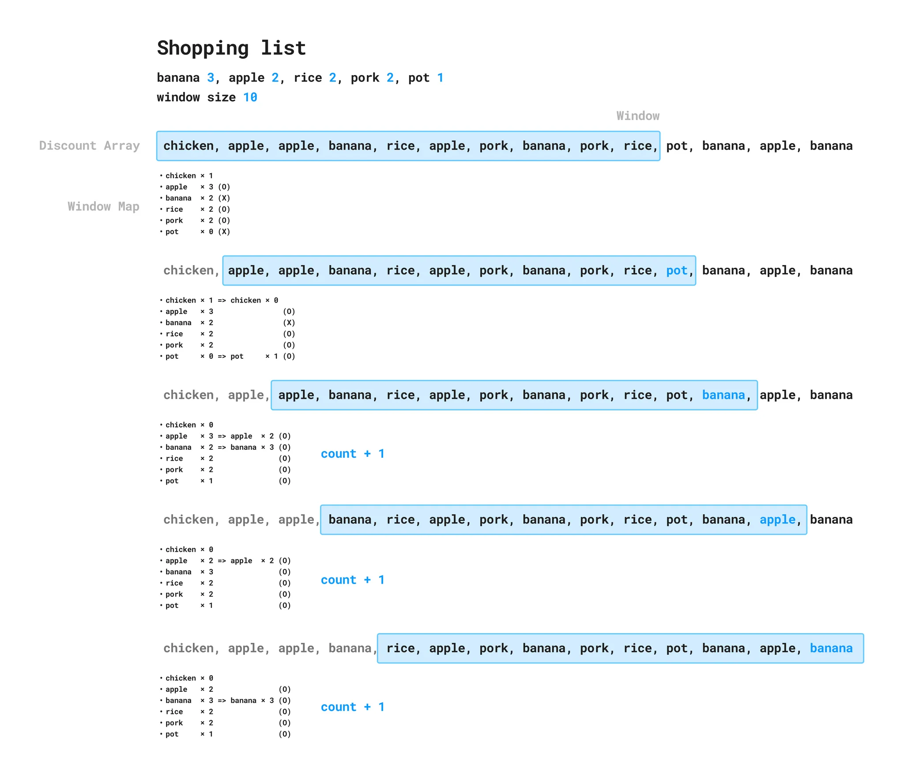Click the chicken × 1 entry in the first map
The image size is (904, 778).
pyautogui.click(x=189, y=176)
